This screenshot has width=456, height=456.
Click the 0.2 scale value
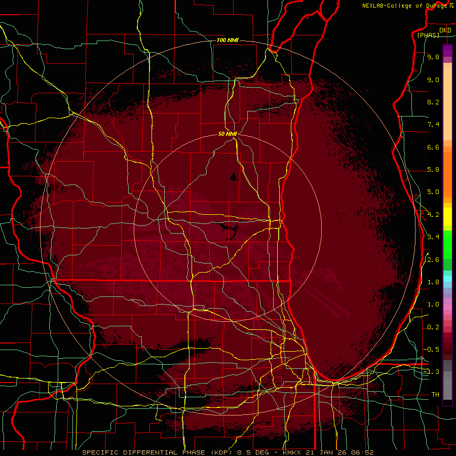tap(433, 327)
